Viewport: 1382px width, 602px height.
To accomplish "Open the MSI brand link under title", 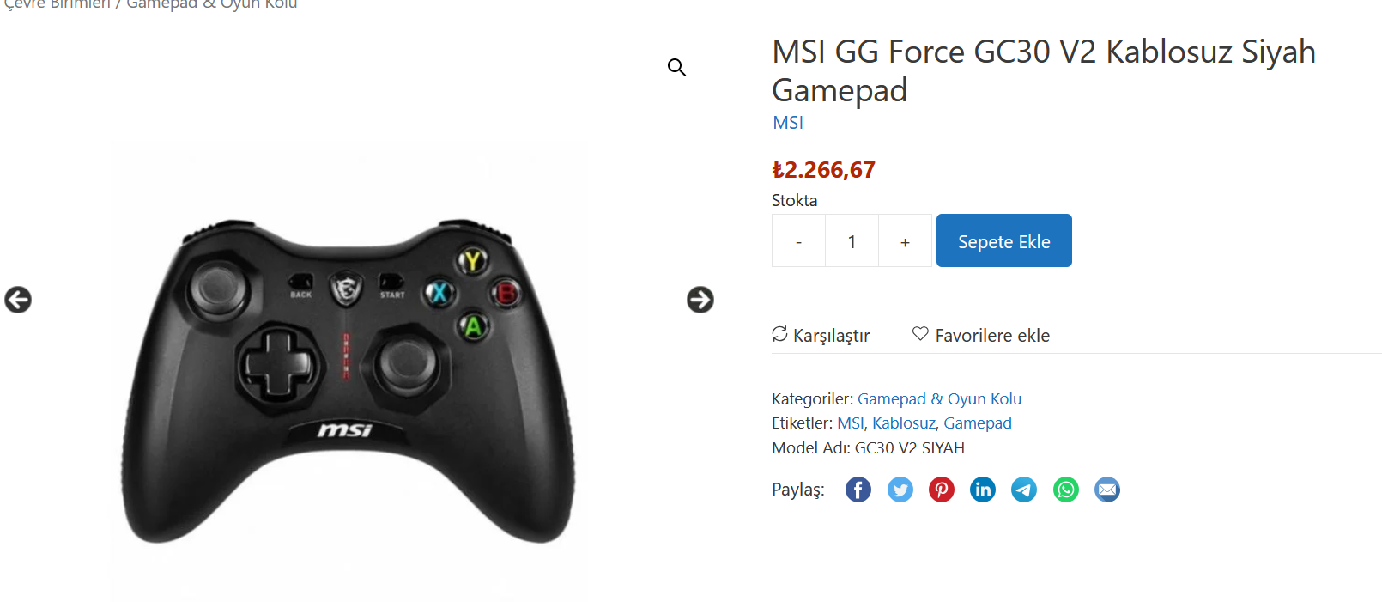I will 788,123.
